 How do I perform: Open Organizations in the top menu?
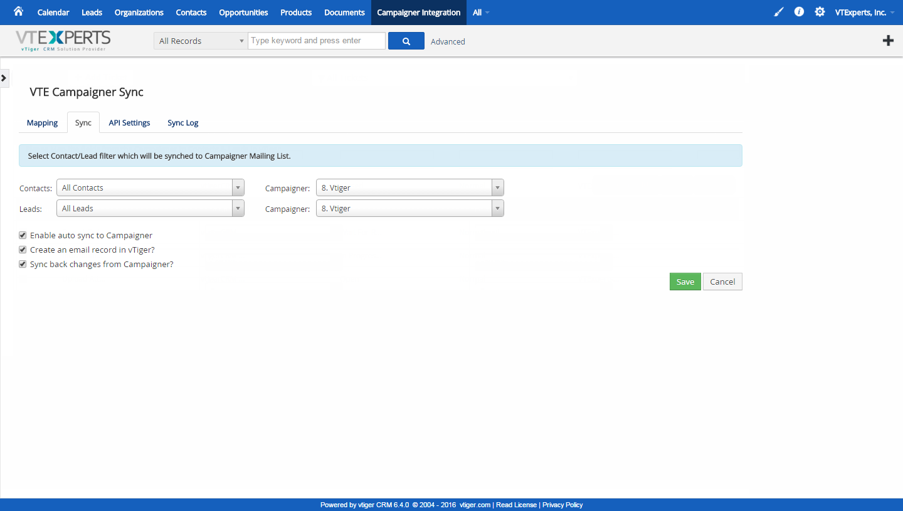pos(139,13)
